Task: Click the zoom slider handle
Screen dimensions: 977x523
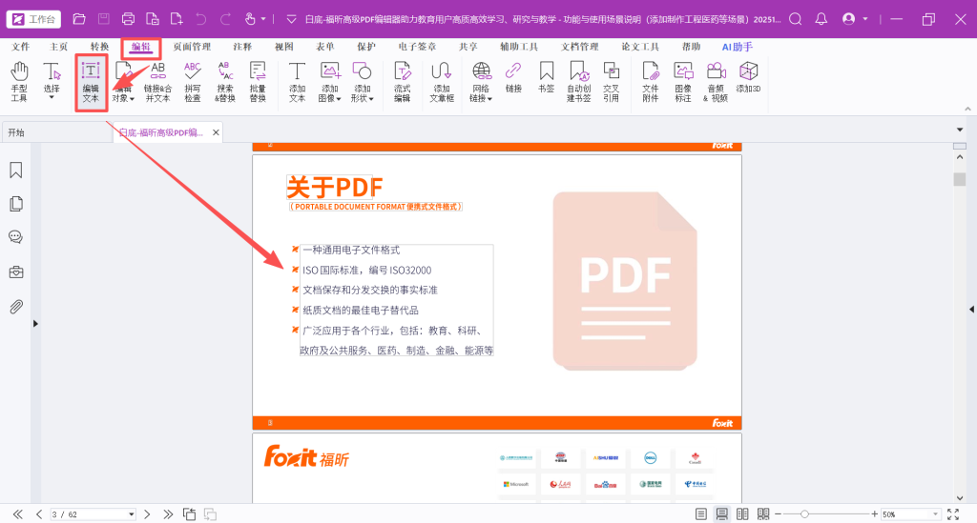Action: point(804,514)
